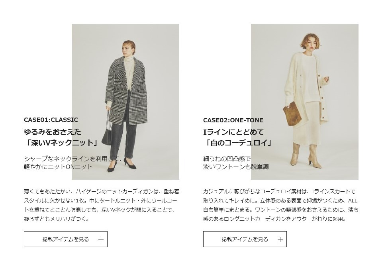Click the 淡いワントーンも脱単調 subtitle
This screenshot has width=388, height=265.
[236, 167]
